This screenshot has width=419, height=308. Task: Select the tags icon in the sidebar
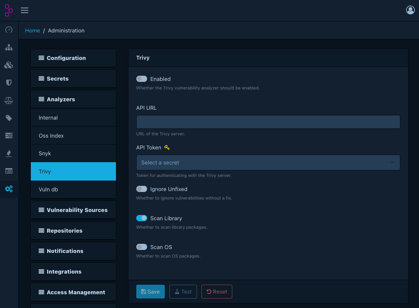click(x=9, y=118)
